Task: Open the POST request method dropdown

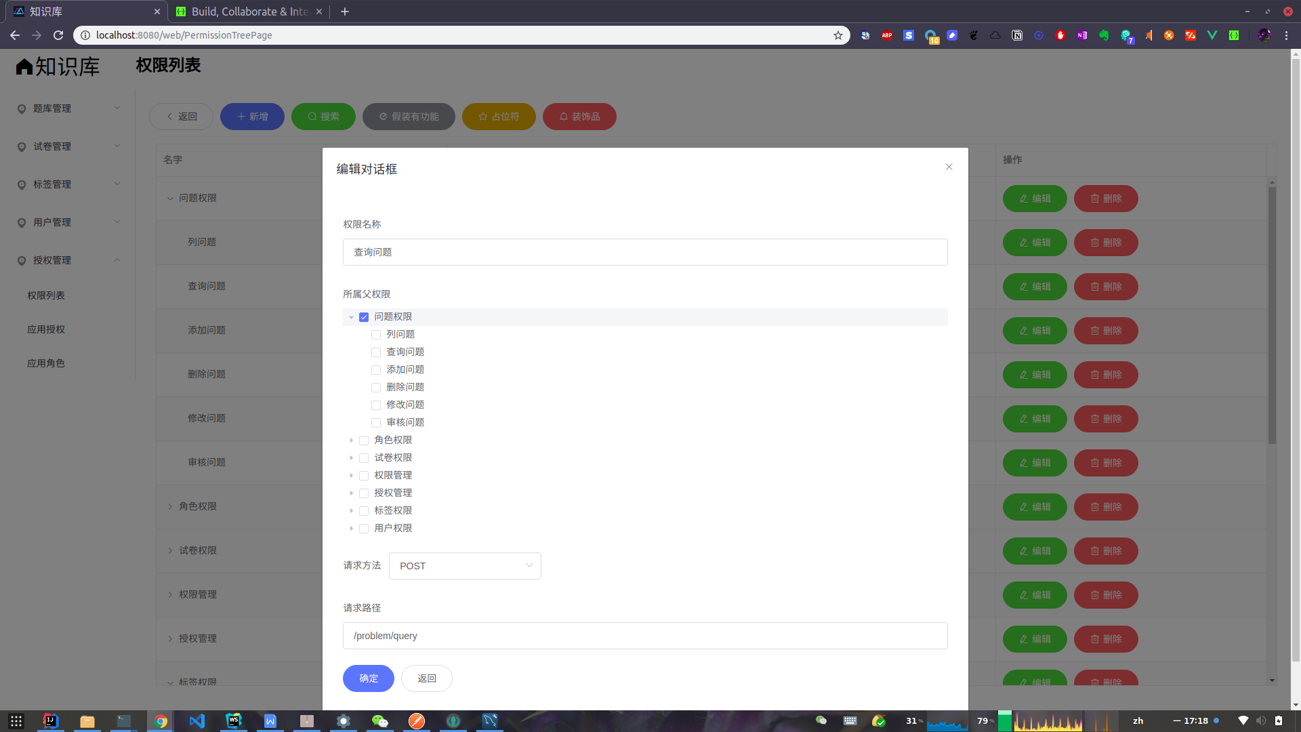Action: 465,566
